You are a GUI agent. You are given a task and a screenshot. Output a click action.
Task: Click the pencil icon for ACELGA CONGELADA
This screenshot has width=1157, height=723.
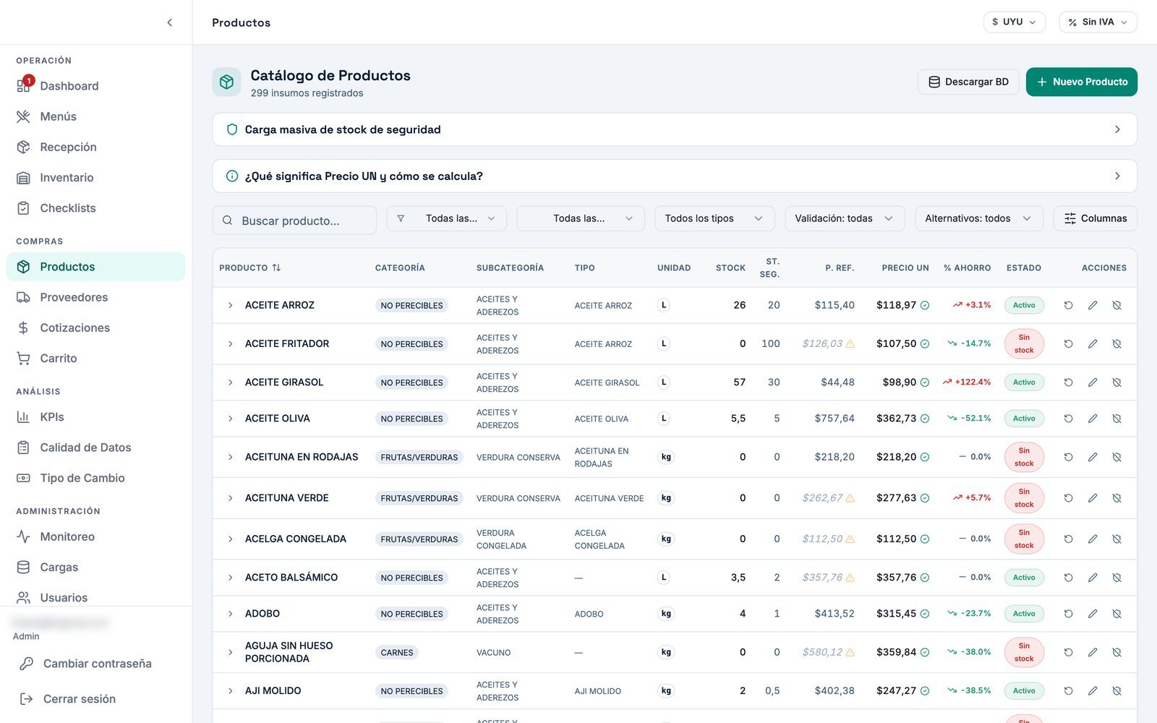pyautogui.click(x=1093, y=539)
